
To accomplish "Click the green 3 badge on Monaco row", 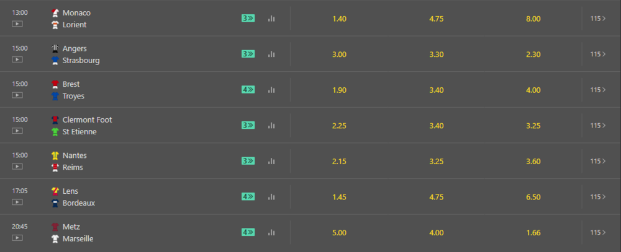I will [x=248, y=18].
